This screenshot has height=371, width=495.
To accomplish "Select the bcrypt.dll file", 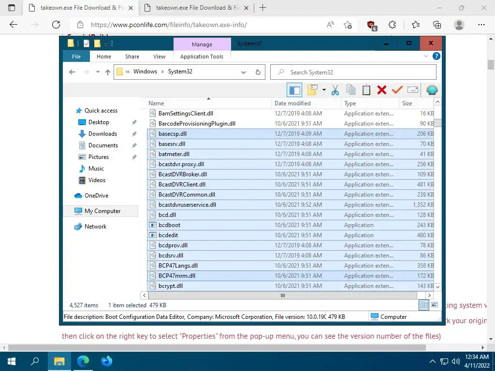I will 291,286.
